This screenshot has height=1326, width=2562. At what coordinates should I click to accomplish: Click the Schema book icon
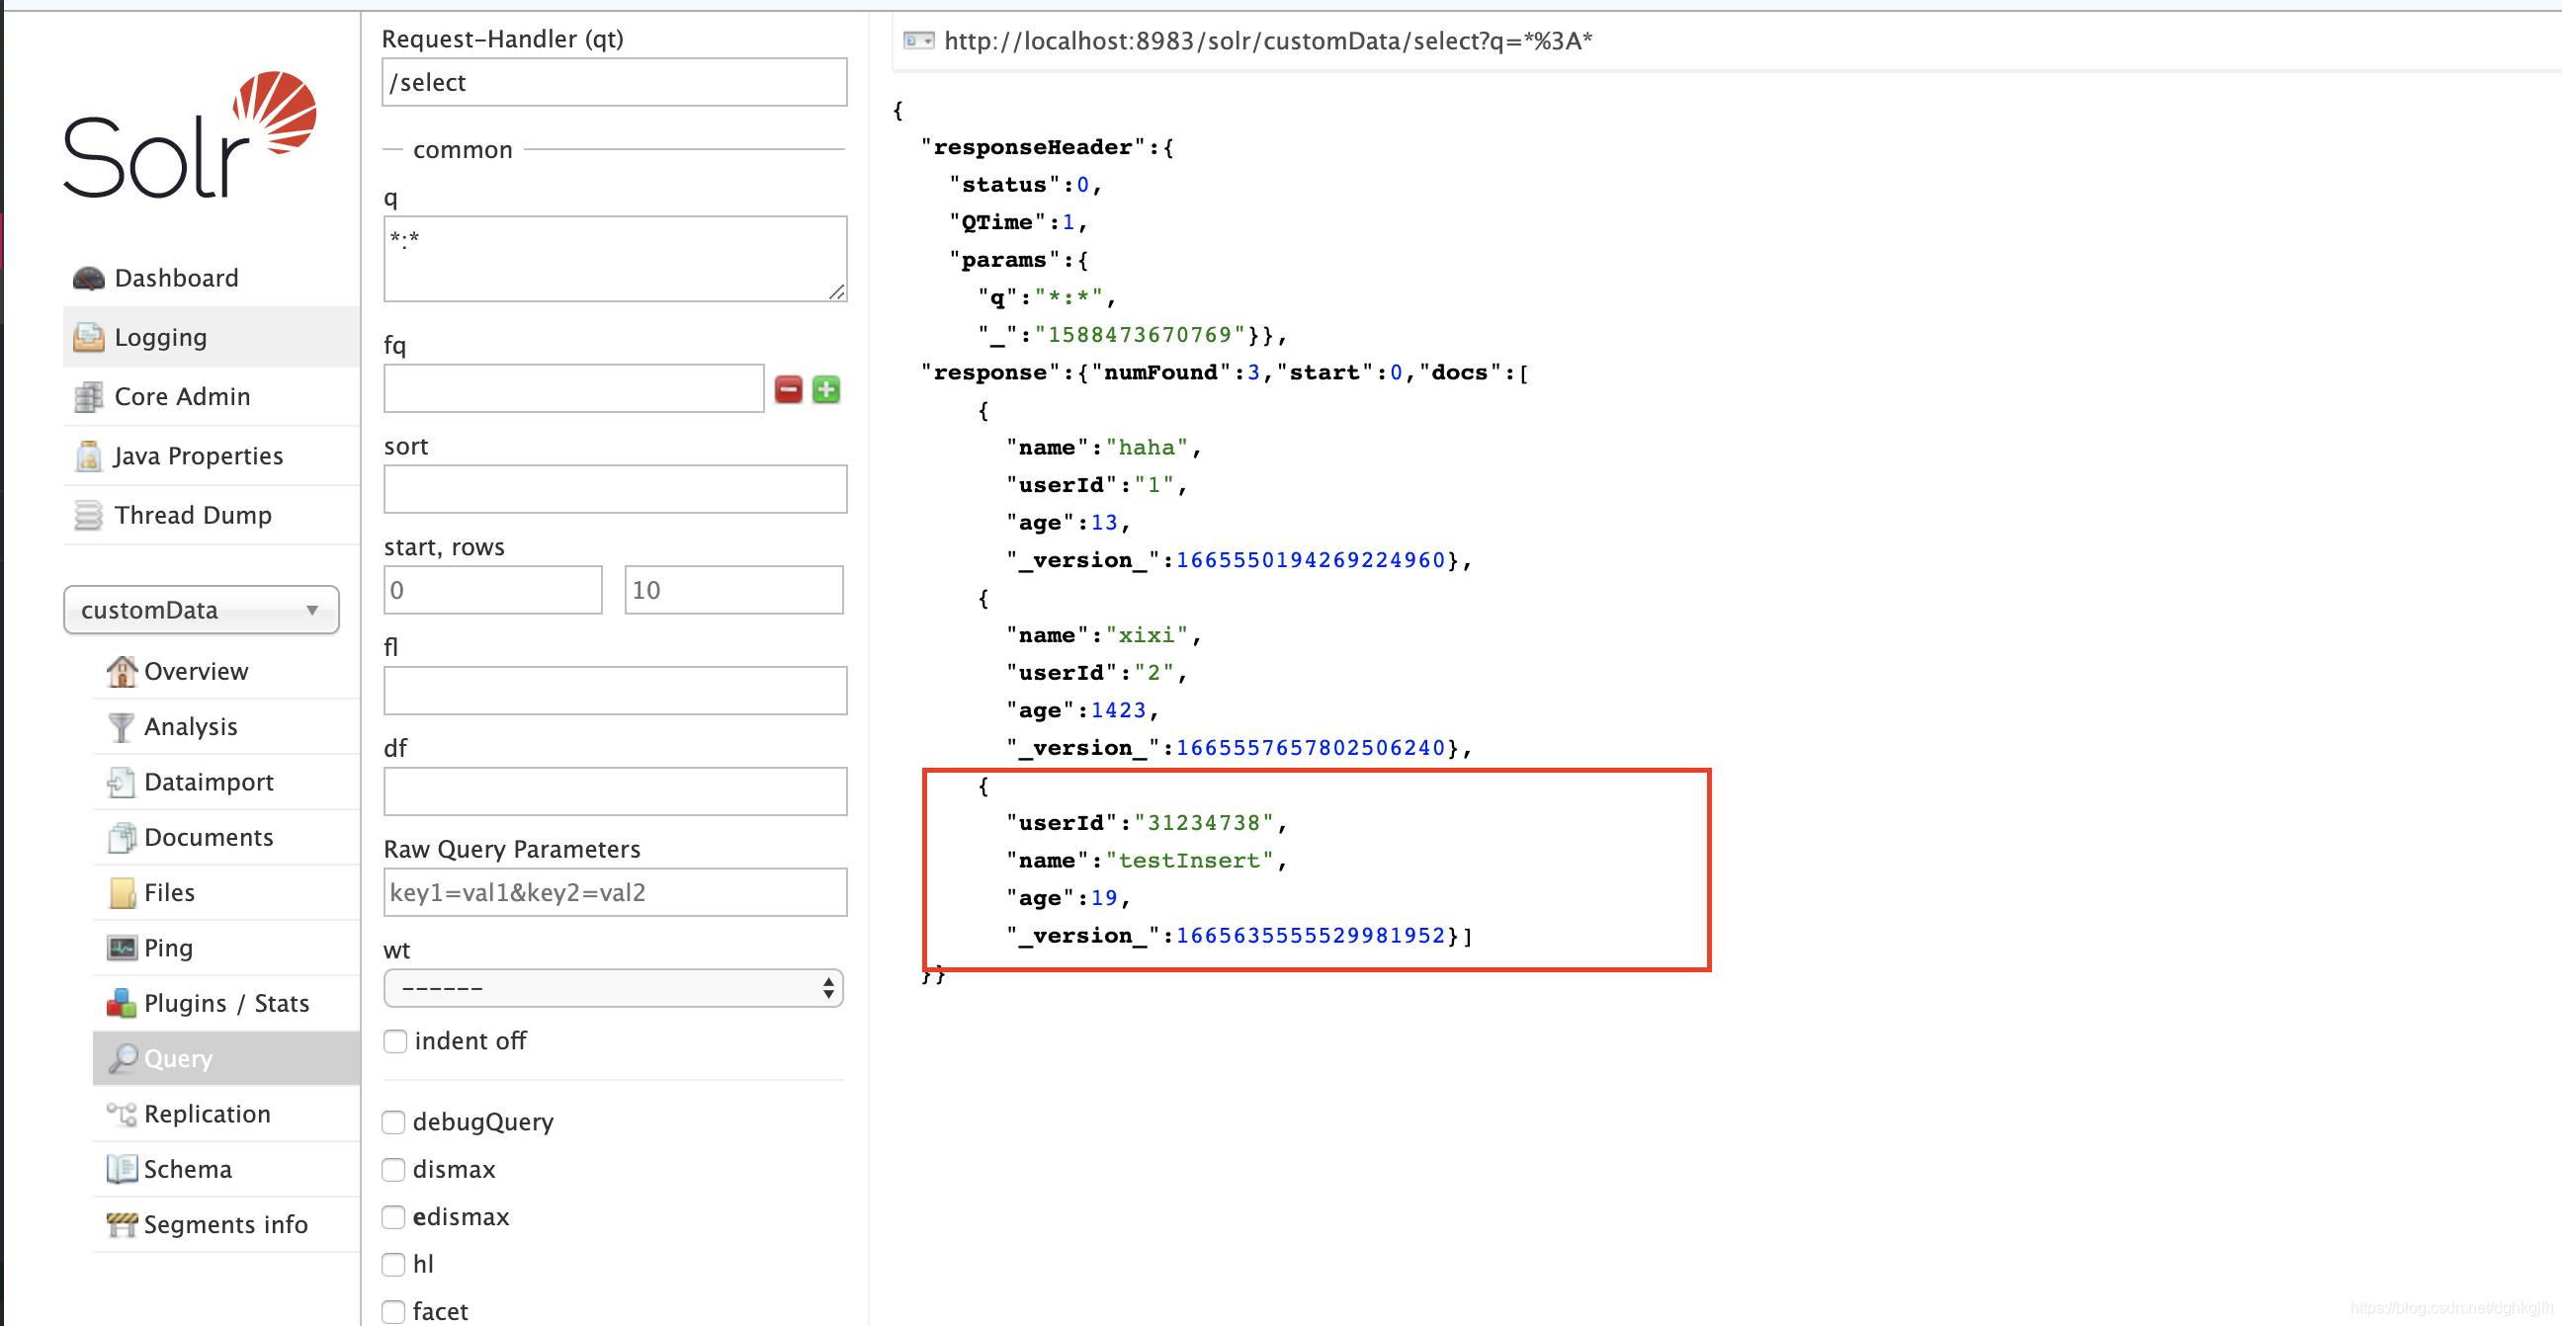coord(122,1169)
